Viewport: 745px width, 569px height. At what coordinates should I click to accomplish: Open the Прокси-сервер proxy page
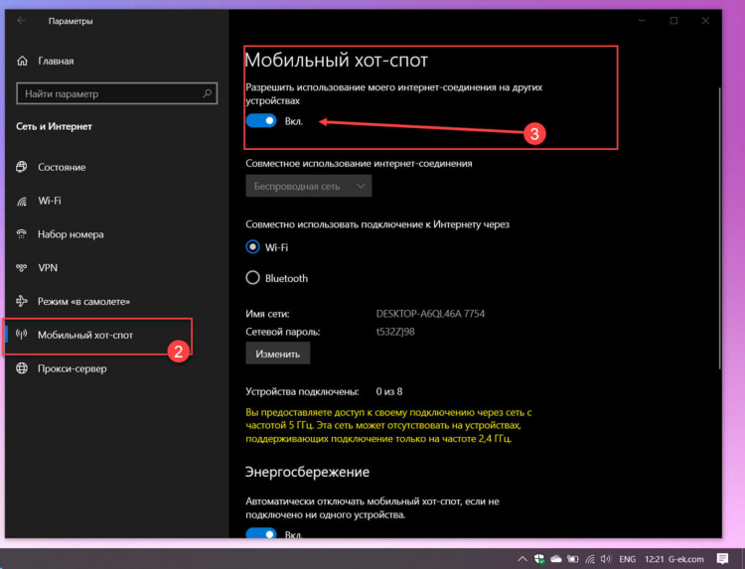pos(62,368)
